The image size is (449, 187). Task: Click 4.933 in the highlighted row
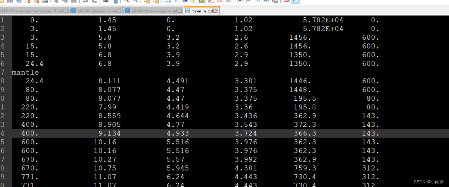tap(178, 133)
